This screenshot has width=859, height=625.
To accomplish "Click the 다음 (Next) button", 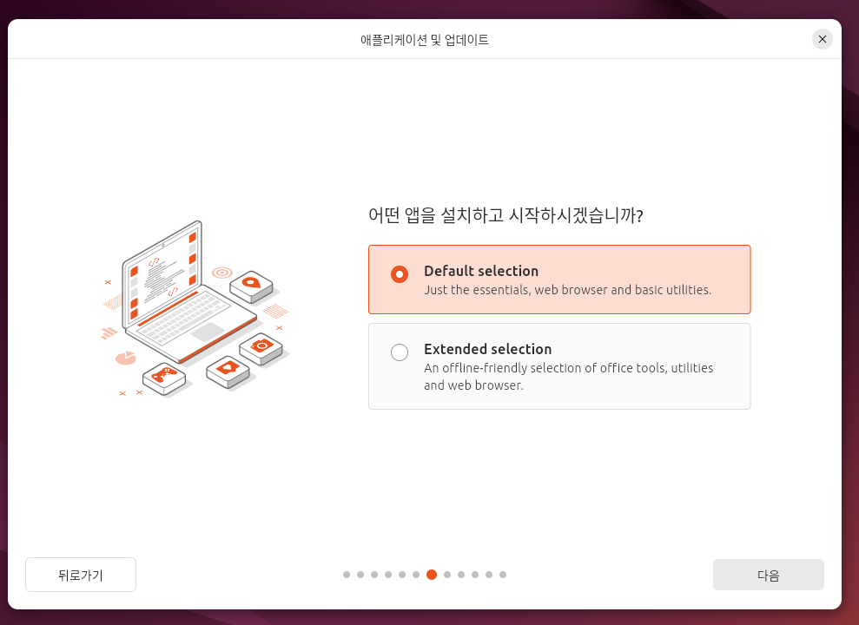I will pos(768,575).
